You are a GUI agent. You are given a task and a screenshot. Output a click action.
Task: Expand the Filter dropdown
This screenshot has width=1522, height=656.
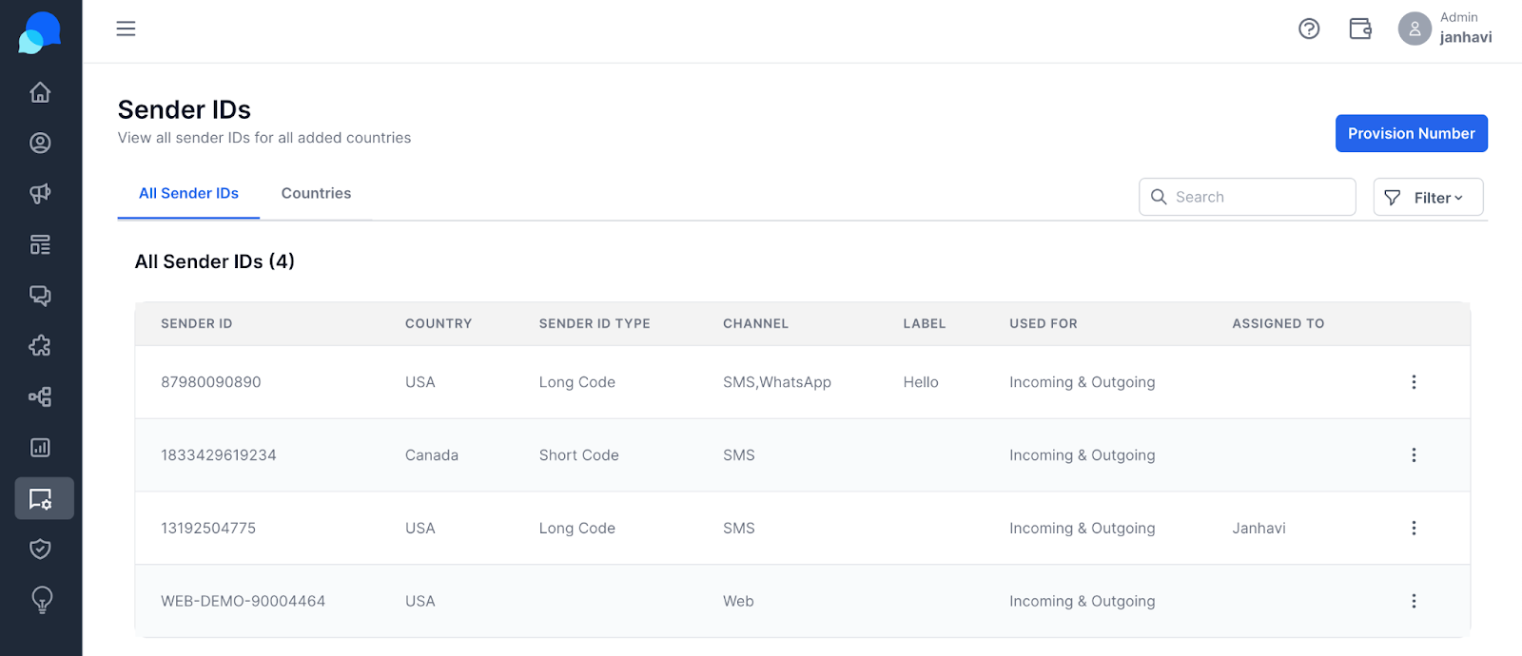tap(1428, 197)
